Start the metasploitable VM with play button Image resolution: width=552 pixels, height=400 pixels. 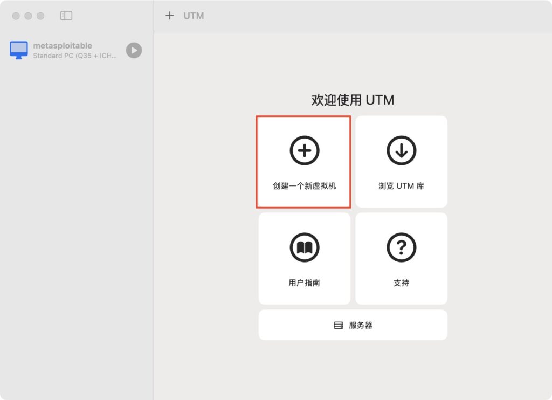tap(134, 50)
